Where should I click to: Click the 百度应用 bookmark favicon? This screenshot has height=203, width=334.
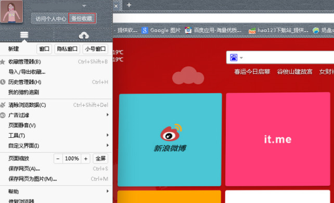point(188,30)
